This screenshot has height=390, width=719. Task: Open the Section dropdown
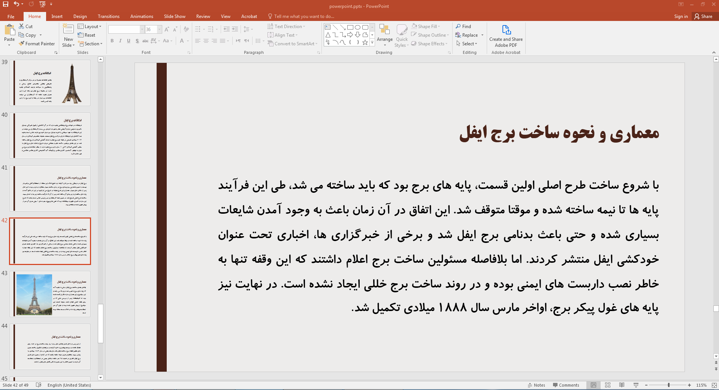coord(90,43)
